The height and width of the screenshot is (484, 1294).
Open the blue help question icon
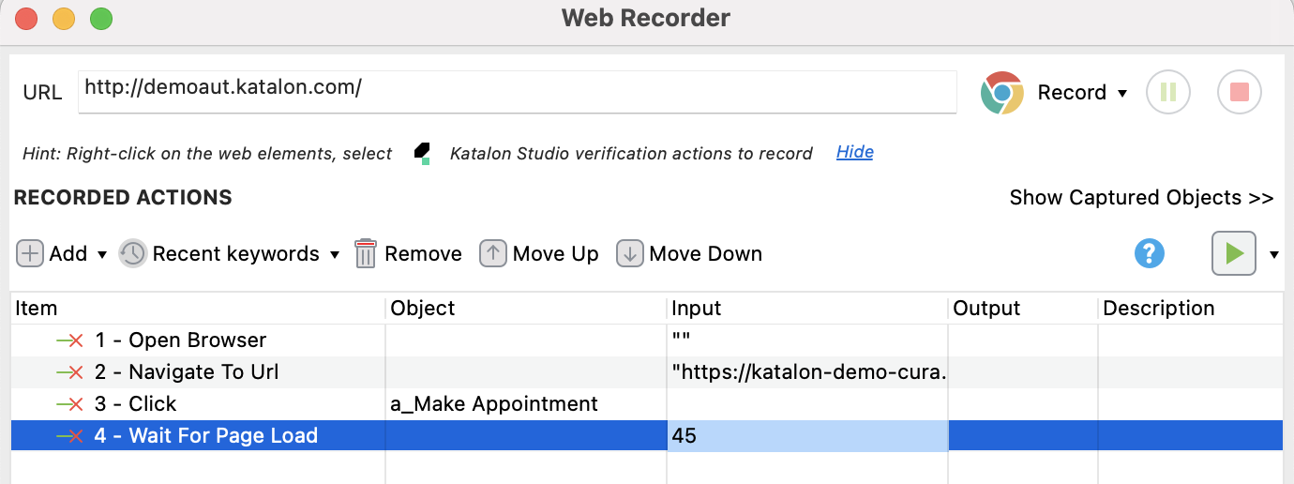click(x=1149, y=253)
